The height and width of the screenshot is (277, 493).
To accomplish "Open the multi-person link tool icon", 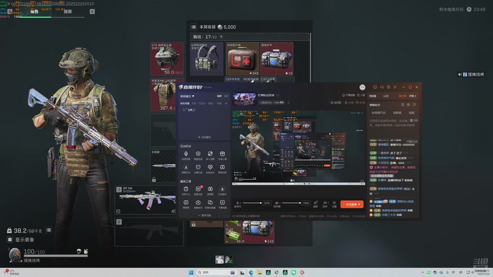I will (210, 153).
